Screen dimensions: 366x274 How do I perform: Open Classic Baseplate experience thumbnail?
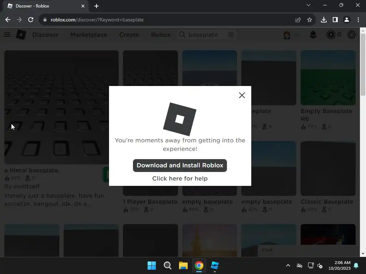point(328,168)
